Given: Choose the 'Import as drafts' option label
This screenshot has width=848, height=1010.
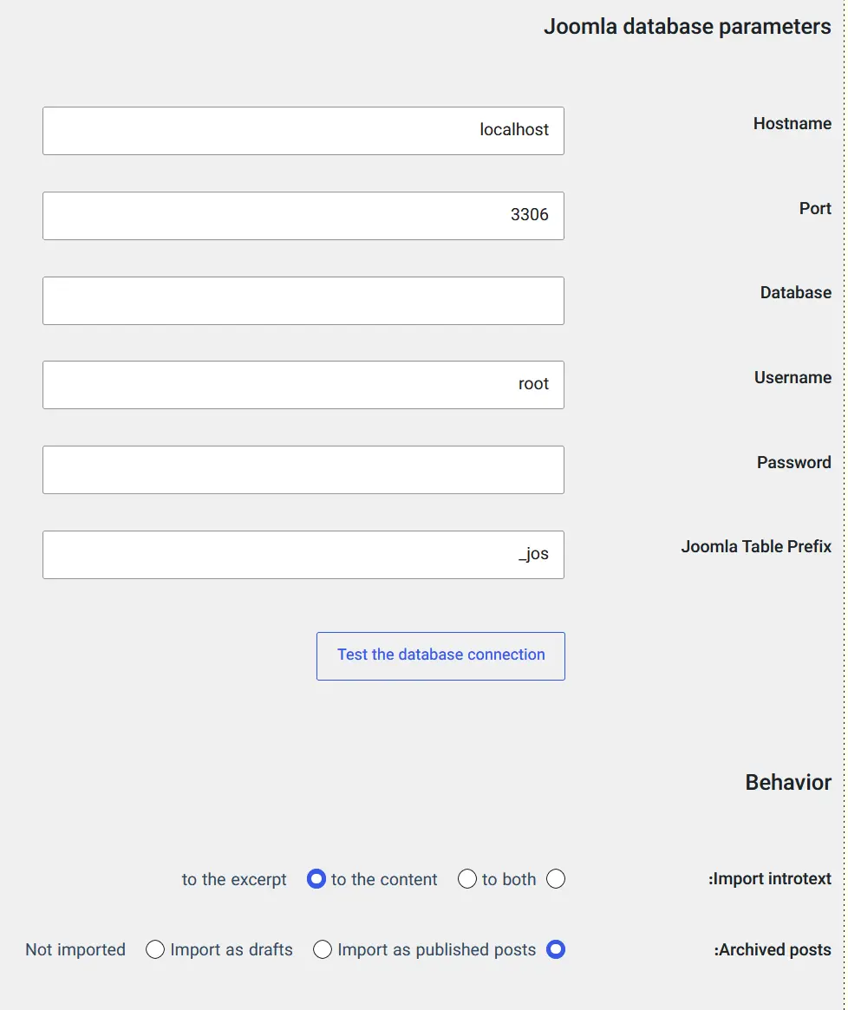Looking at the screenshot, I should tap(232, 949).
